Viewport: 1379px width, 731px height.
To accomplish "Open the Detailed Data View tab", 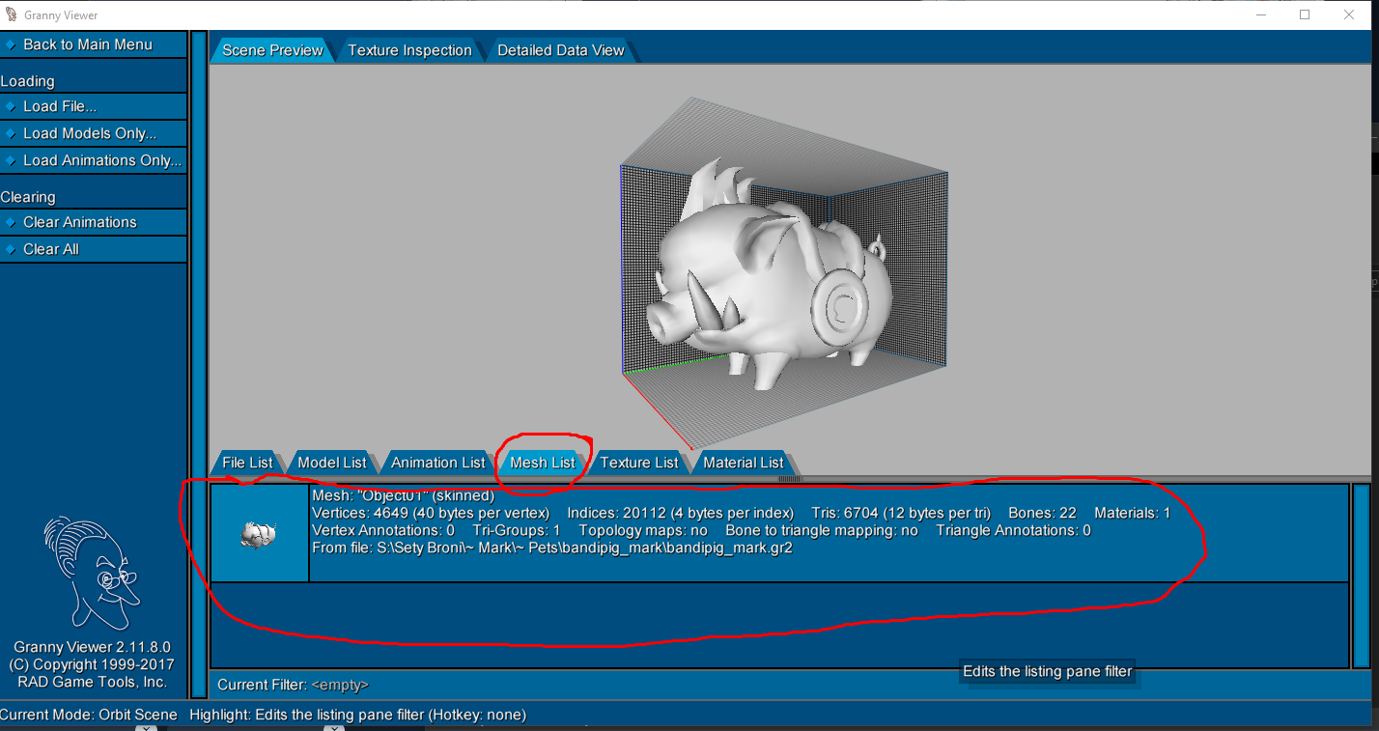I will coord(560,50).
